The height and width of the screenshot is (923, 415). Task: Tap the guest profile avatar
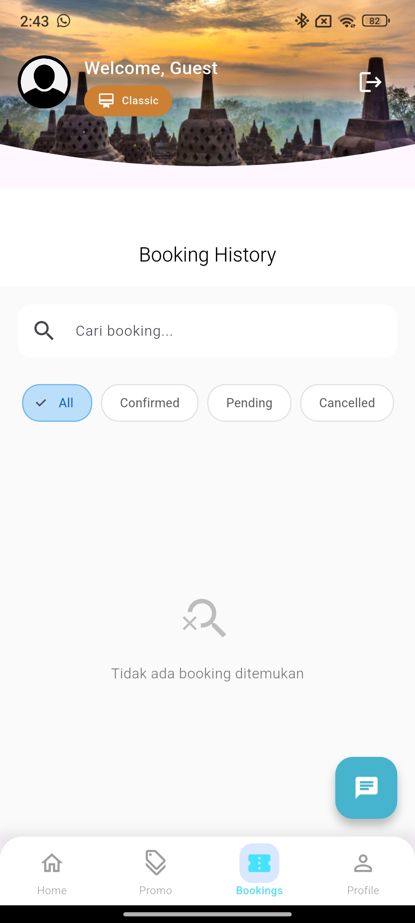[44, 82]
